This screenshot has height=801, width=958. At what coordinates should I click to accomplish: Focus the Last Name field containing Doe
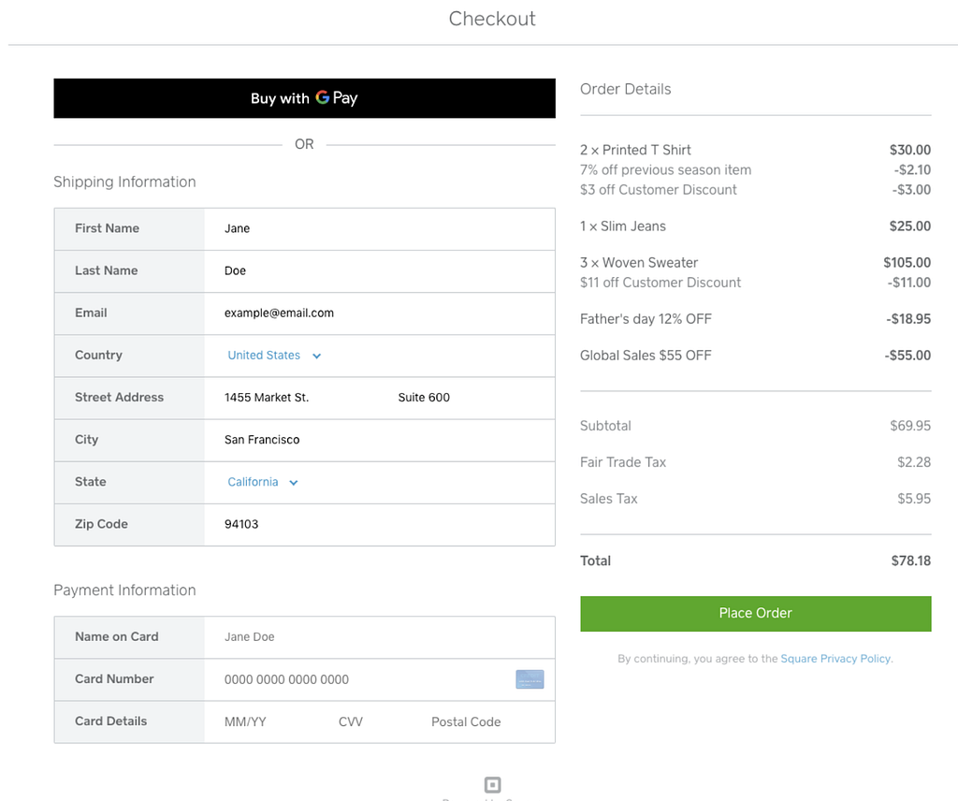pos(380,270)
